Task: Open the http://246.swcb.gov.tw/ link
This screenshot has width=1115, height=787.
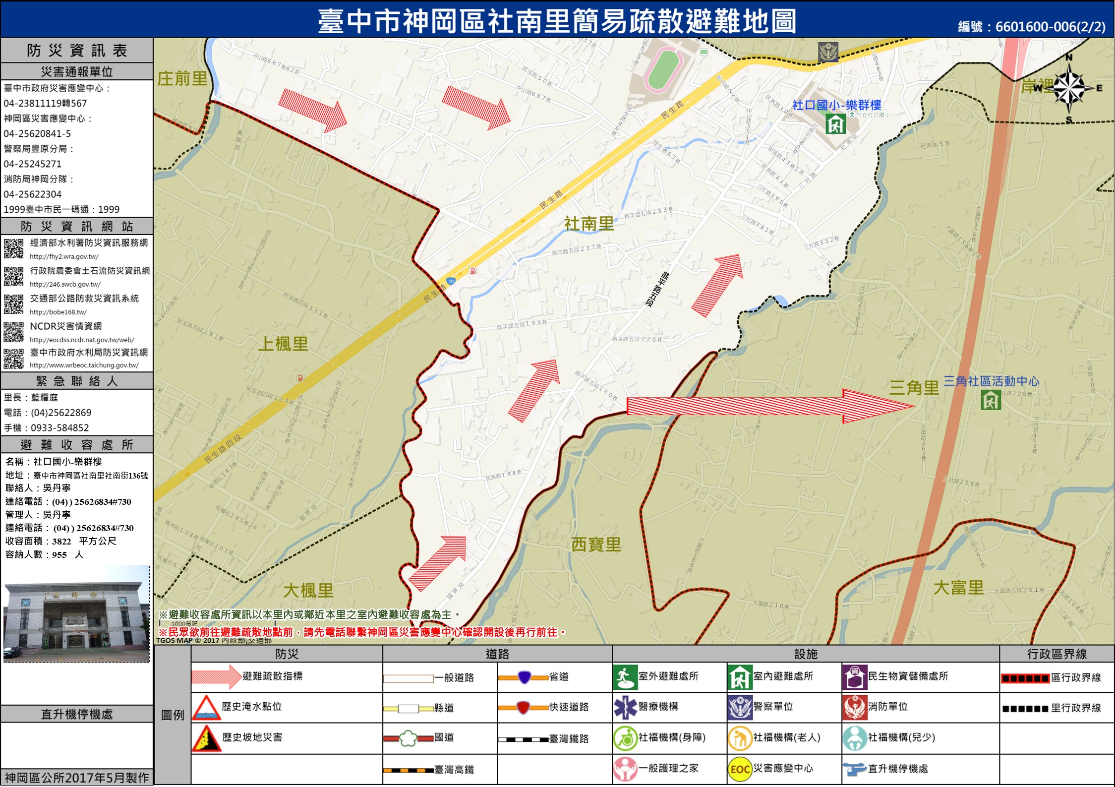Action: point(65,285)
